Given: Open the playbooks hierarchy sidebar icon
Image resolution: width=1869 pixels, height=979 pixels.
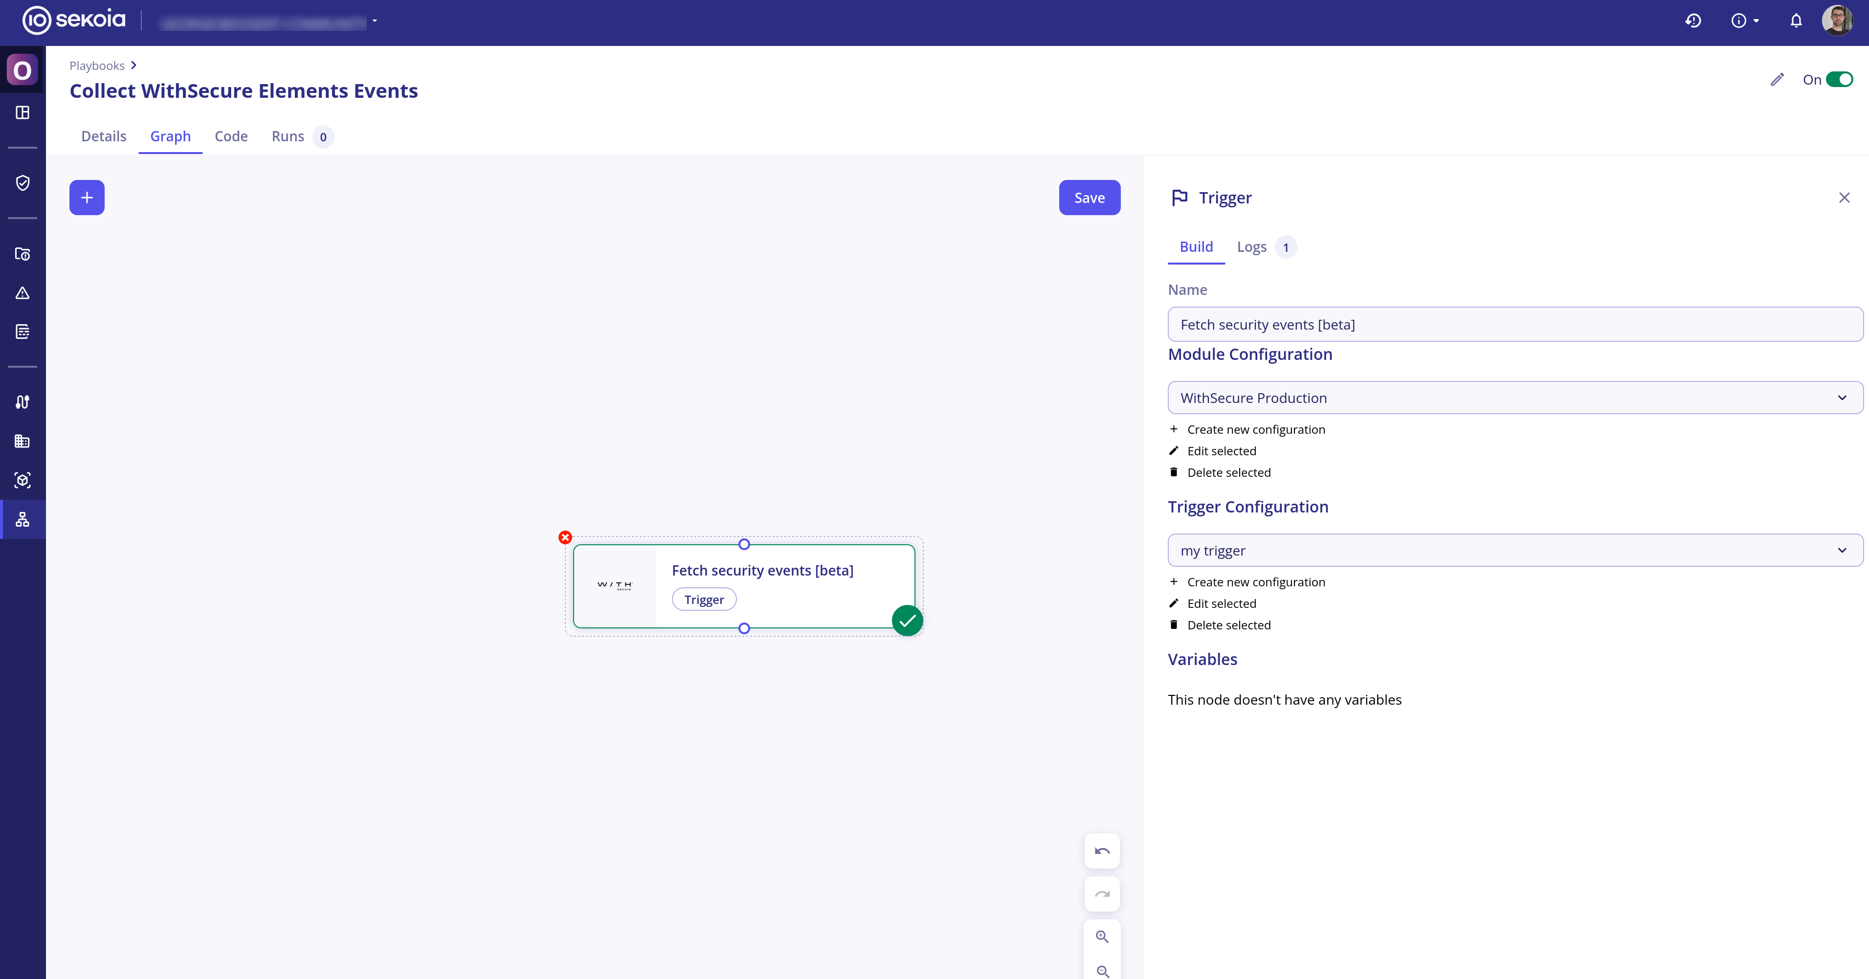Looking at the screenshot, I should pos(22,520).
